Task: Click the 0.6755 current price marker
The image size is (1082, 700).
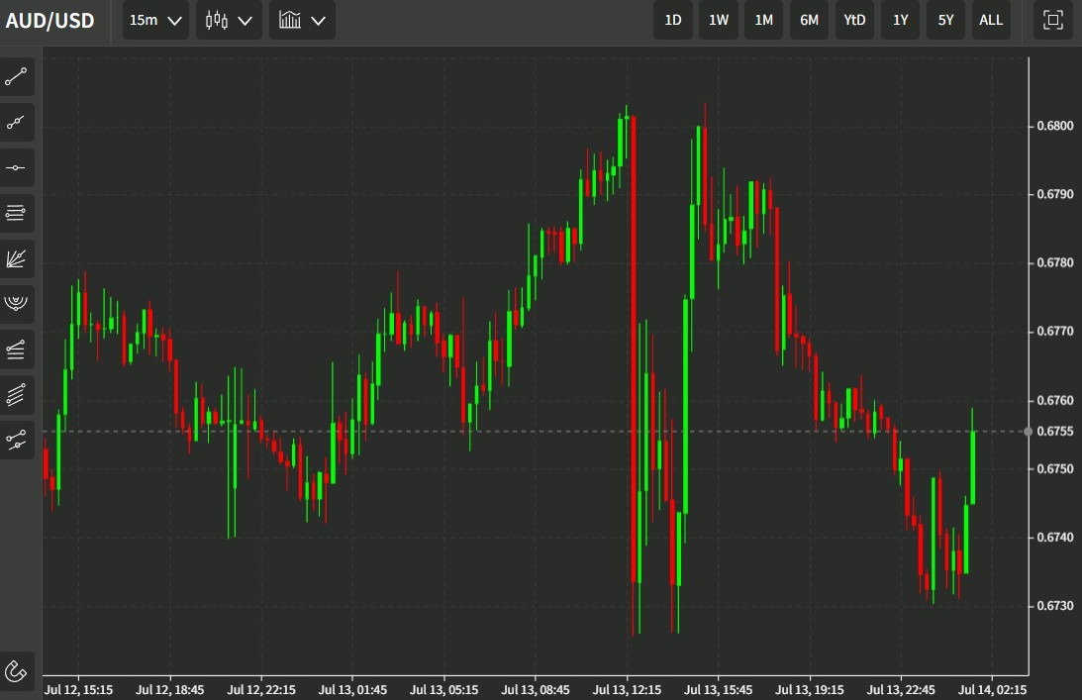Action: tap(1055, 432)
